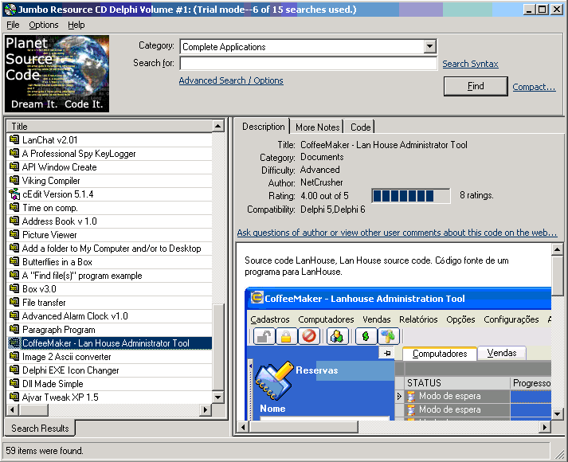Click the blue rating bar indicator
Image resolution: width=568 pixels, height=462 pixels.
(411, 196)
